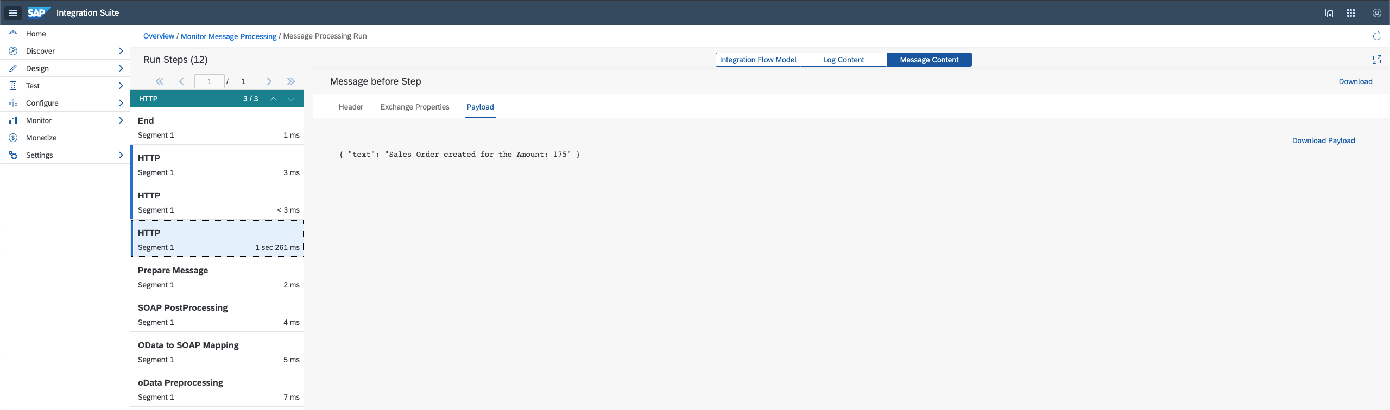Jump to next HTTP search match
Image resolution: width=1390 pixels, height=410 pixels.
coord(291,99)
